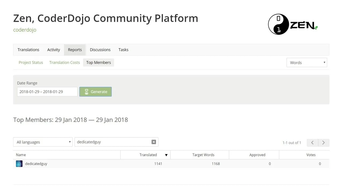This screenshot has height=186, width=343.
Task: Click the translated value 1141
Action: point(158,164)
